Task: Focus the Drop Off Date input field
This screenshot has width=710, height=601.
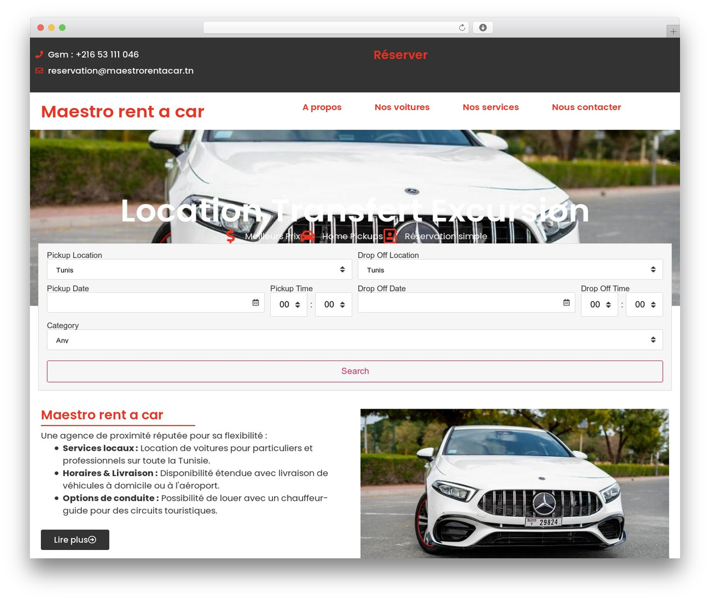Action: pyautogui.click(x=466, y=303)
